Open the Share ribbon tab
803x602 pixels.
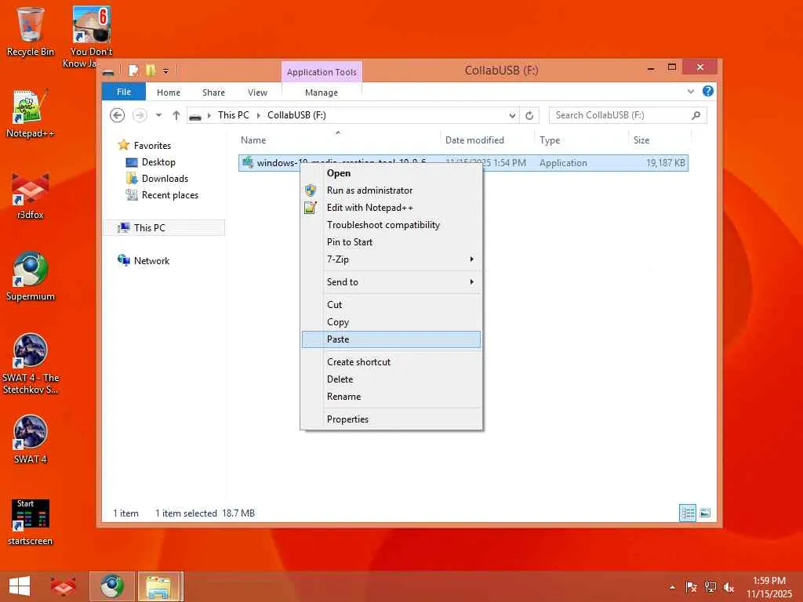pos(213,92)
